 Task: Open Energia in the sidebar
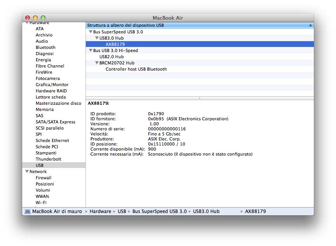[x=43, y=60]
